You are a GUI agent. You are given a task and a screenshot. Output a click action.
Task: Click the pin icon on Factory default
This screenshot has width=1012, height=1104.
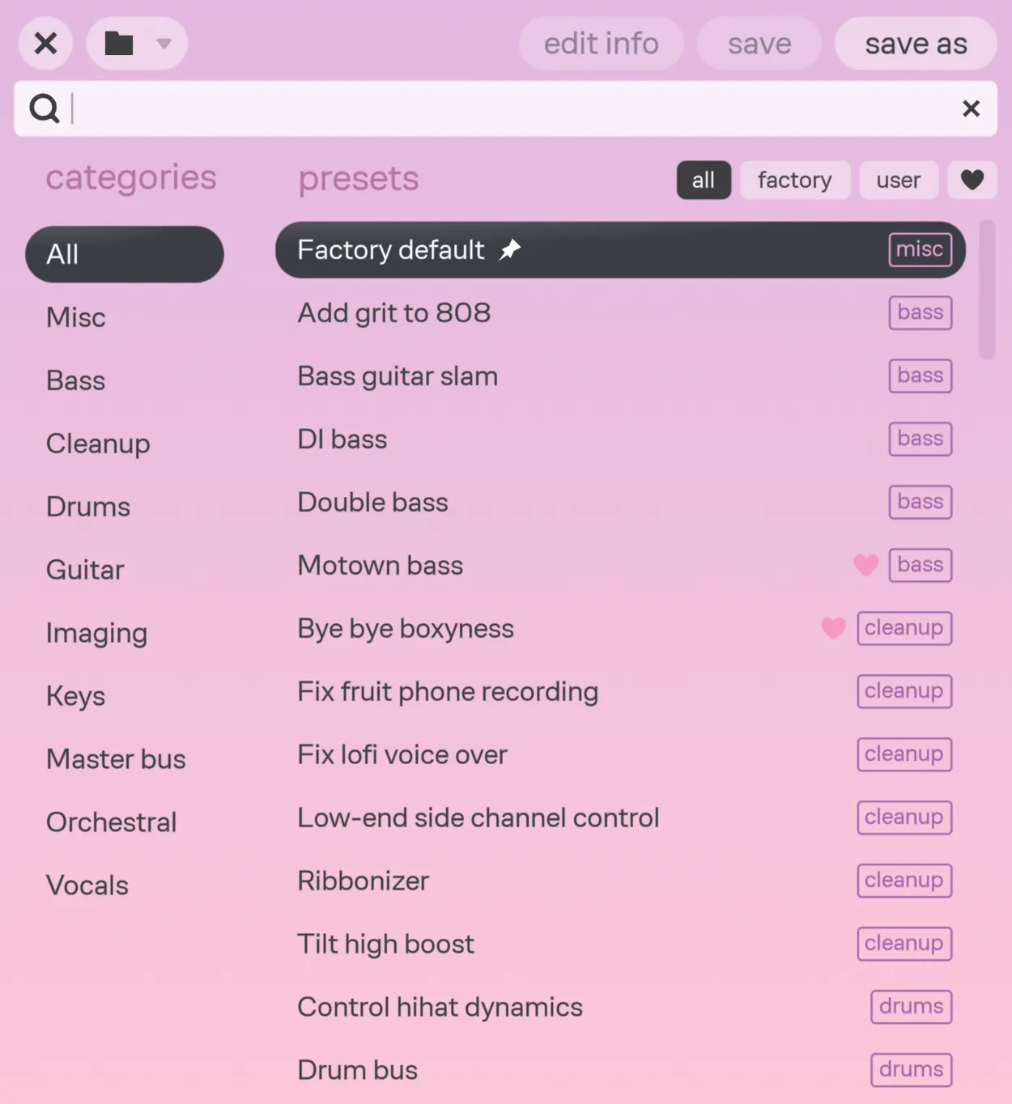(x=511, y=250)
